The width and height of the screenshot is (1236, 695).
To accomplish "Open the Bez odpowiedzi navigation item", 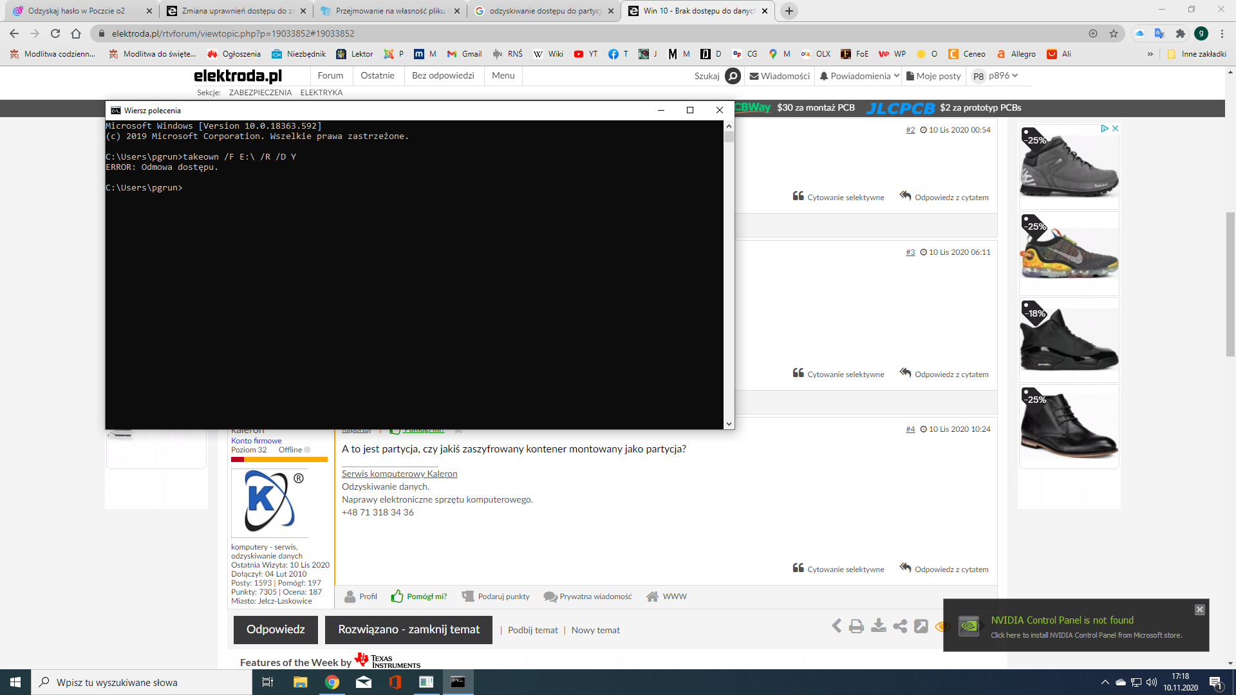I will tap(444, 76).
